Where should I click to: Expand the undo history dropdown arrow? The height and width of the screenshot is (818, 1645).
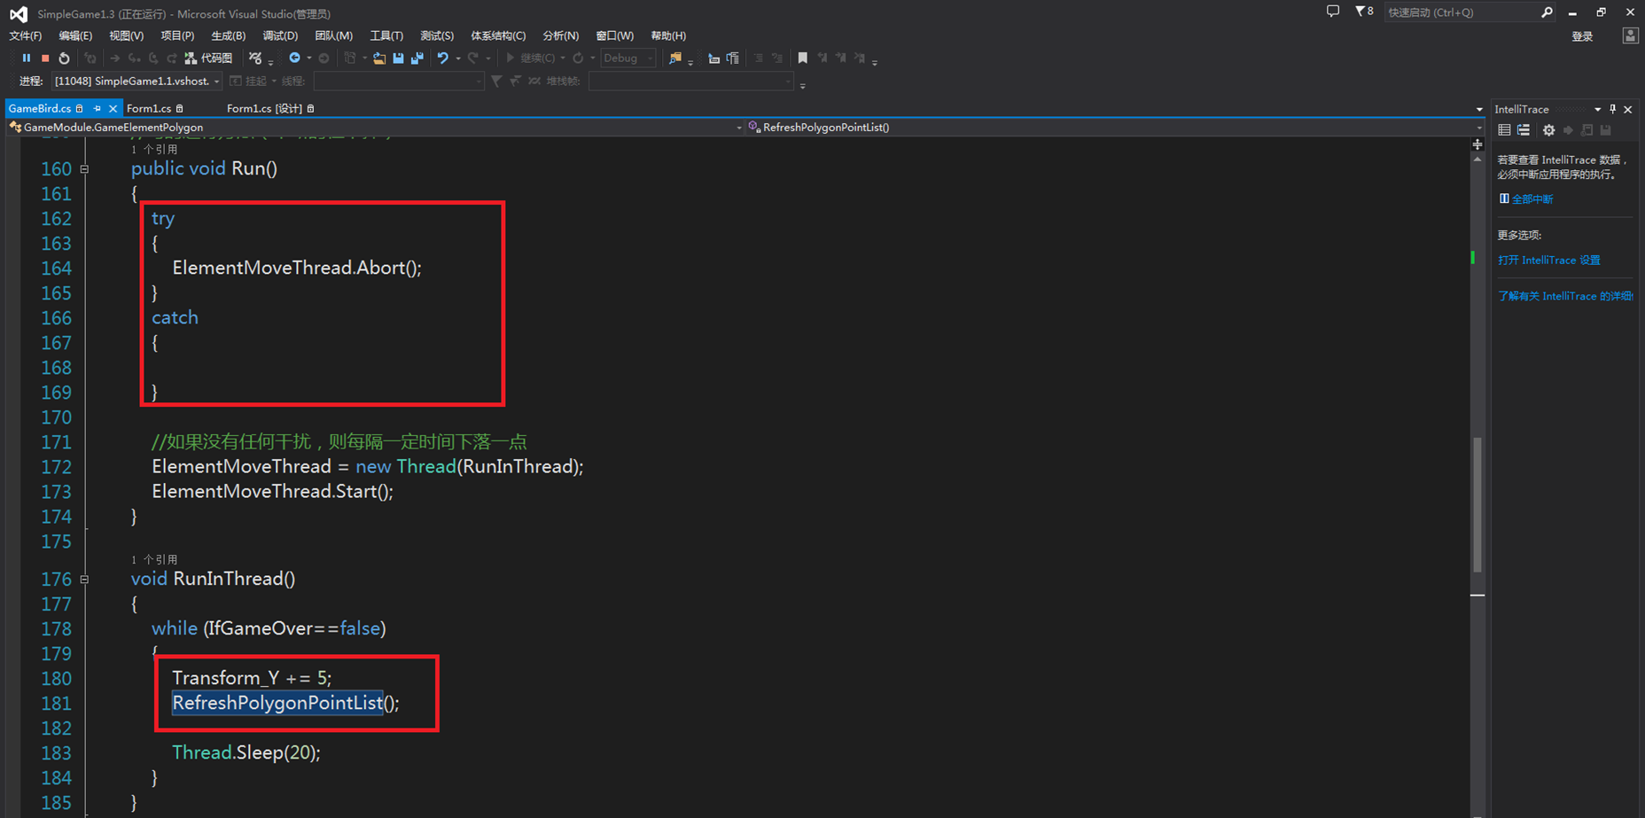coord(458,58)
